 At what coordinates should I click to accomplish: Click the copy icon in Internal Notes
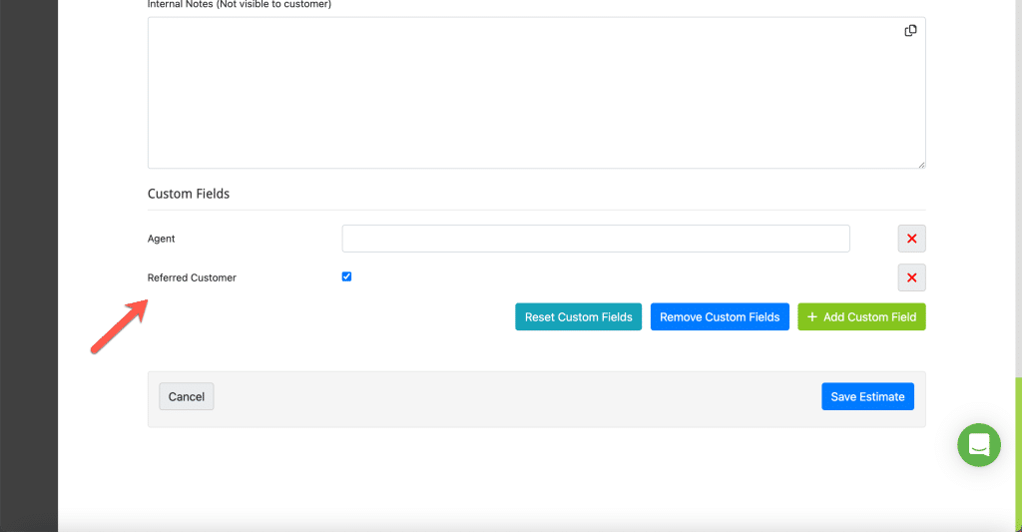tap(910, 31)
